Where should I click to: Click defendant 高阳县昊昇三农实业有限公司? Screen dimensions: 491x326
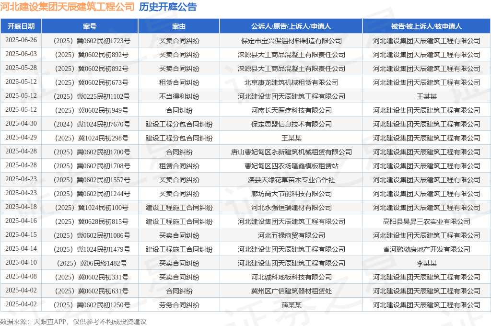click(426, 221)
